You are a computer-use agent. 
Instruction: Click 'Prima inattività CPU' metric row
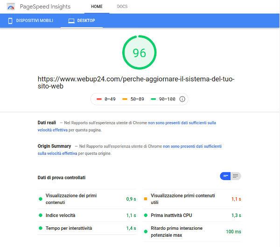click(x=192, y=215)
